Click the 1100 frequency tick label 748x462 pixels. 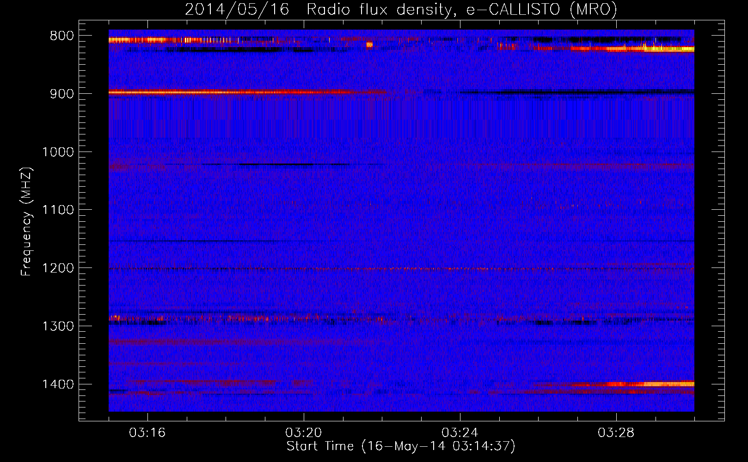click(58, 210)
